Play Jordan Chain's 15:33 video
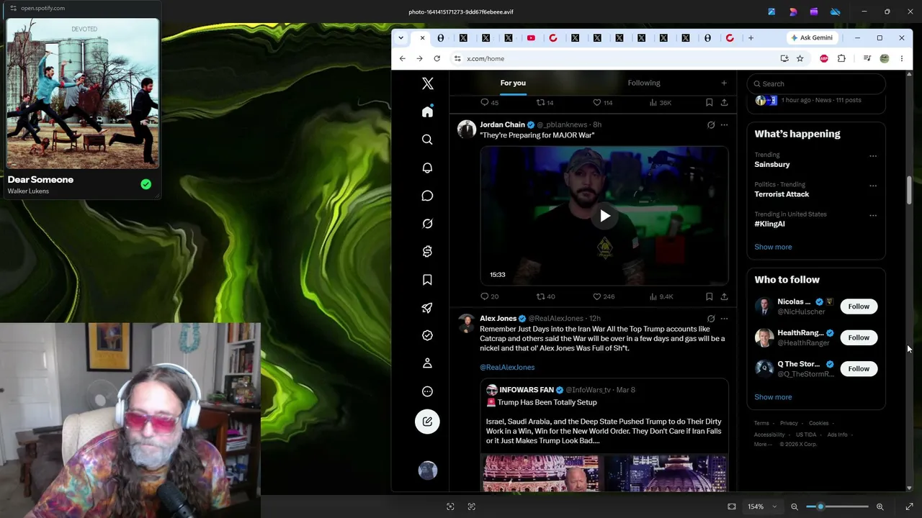The image size is (922, 518). tap(604, 216)
